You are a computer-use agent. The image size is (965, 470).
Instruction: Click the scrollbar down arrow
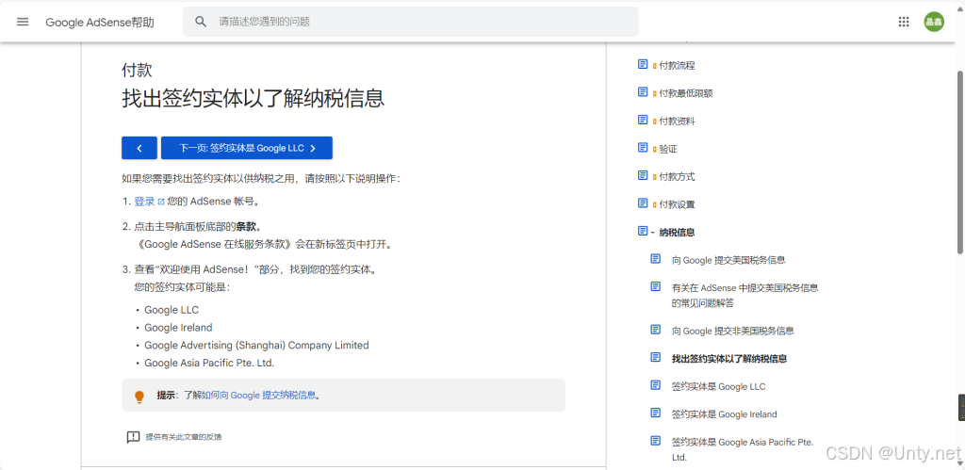coord(960,463)
